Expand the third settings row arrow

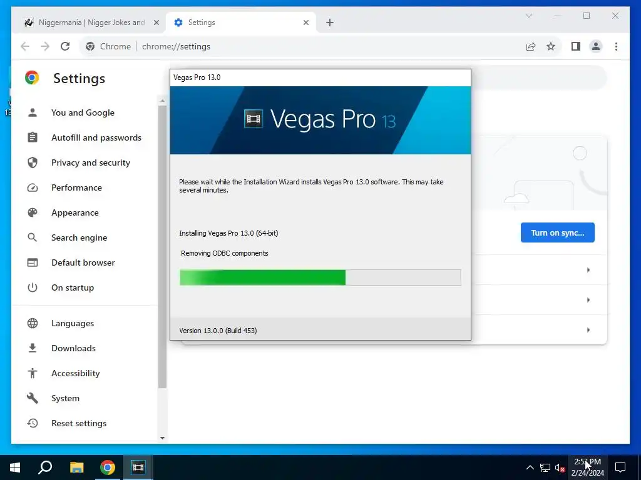[x=588, y=330]
